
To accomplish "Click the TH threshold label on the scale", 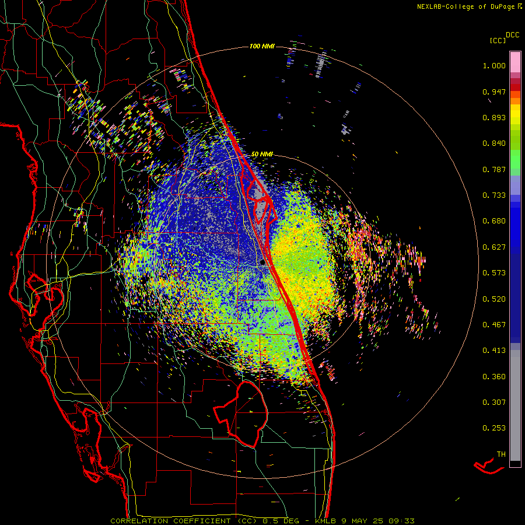I will pyautogui.click(x=501, y=454).
